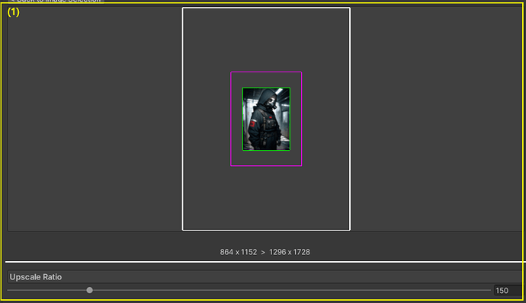This screenshot has width=526, height=303.
Task: Select the hooded figure preview image
Action: click(x=266, y=119)
